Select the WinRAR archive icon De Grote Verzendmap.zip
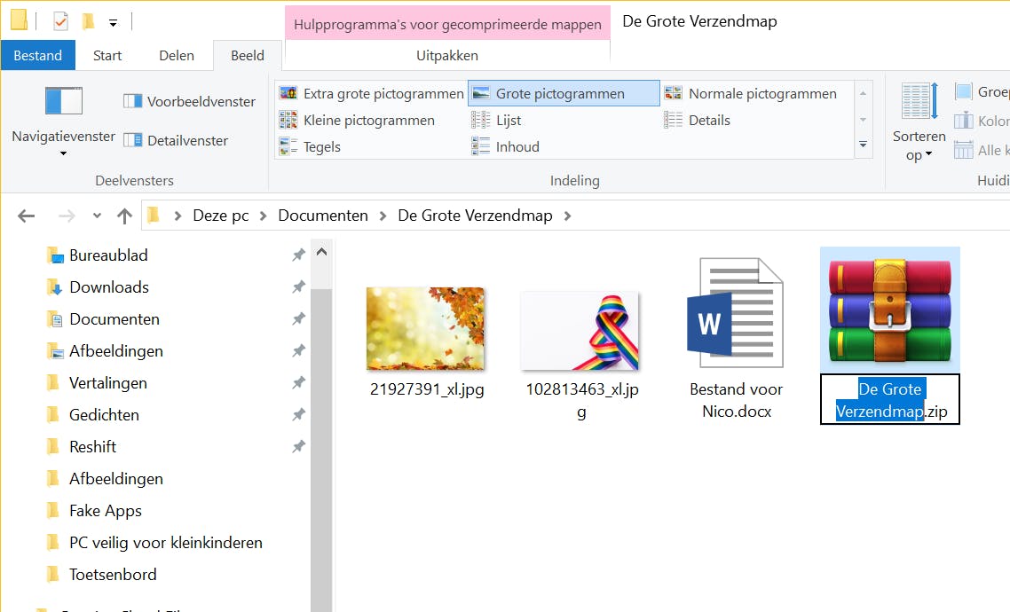Screen dimensions: 1010x612 pyautogui.click(x=889, y=310)
